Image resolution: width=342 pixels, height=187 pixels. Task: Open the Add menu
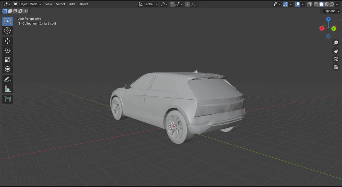click(72, 4)
